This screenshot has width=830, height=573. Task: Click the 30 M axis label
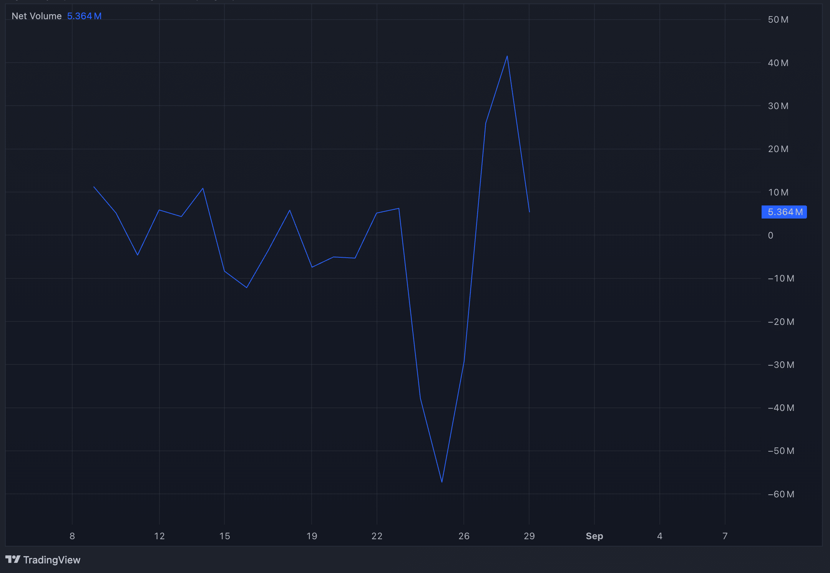778,106
